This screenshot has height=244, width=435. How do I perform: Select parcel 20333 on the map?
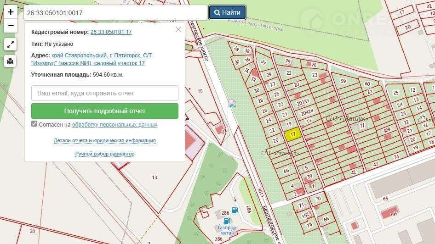[x=304, y=102]
